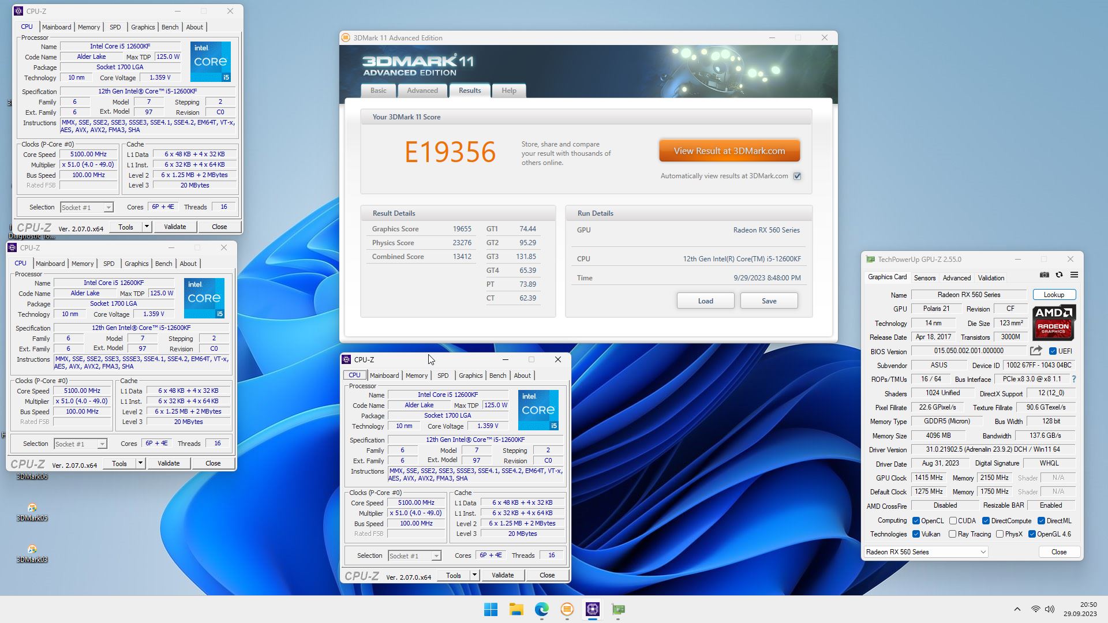The height and width of the screenshot is (623, 1108).
Task: Click Load button in Run Details
Action: click(x=705, y=301)
